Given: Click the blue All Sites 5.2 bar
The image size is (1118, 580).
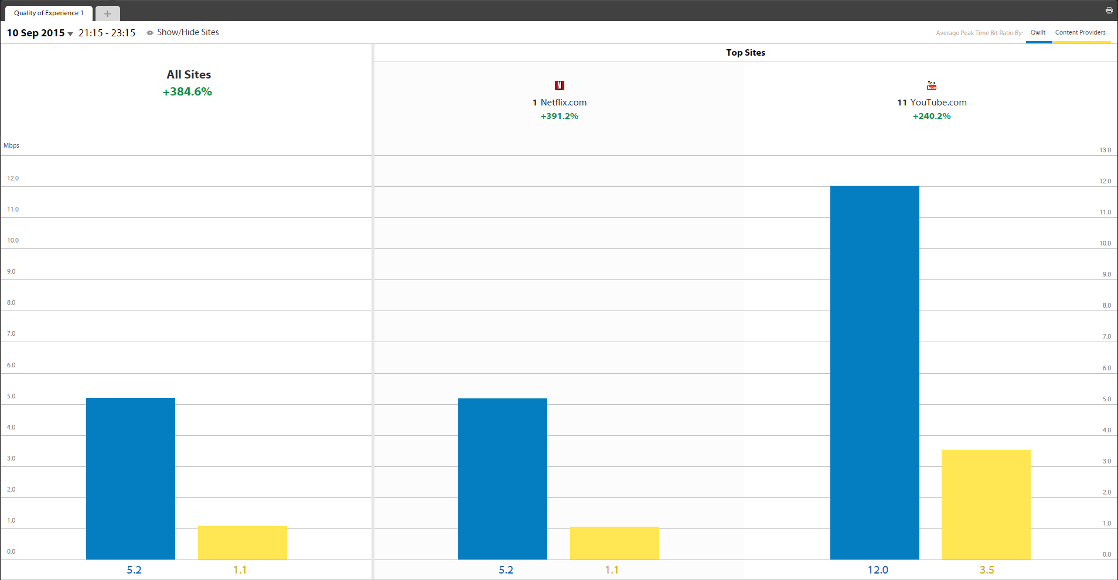Looking at the screenshot, I should (131, 479).
